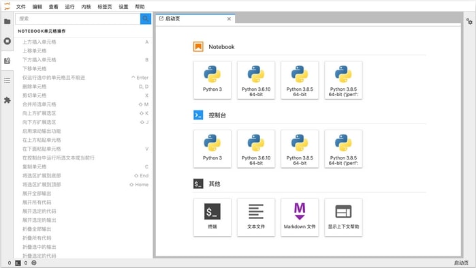Image resolution: width=476 pixels, height=268 pixels.
Task: Open the table of contents sidebar icon
Action: (x=7, y=80)
